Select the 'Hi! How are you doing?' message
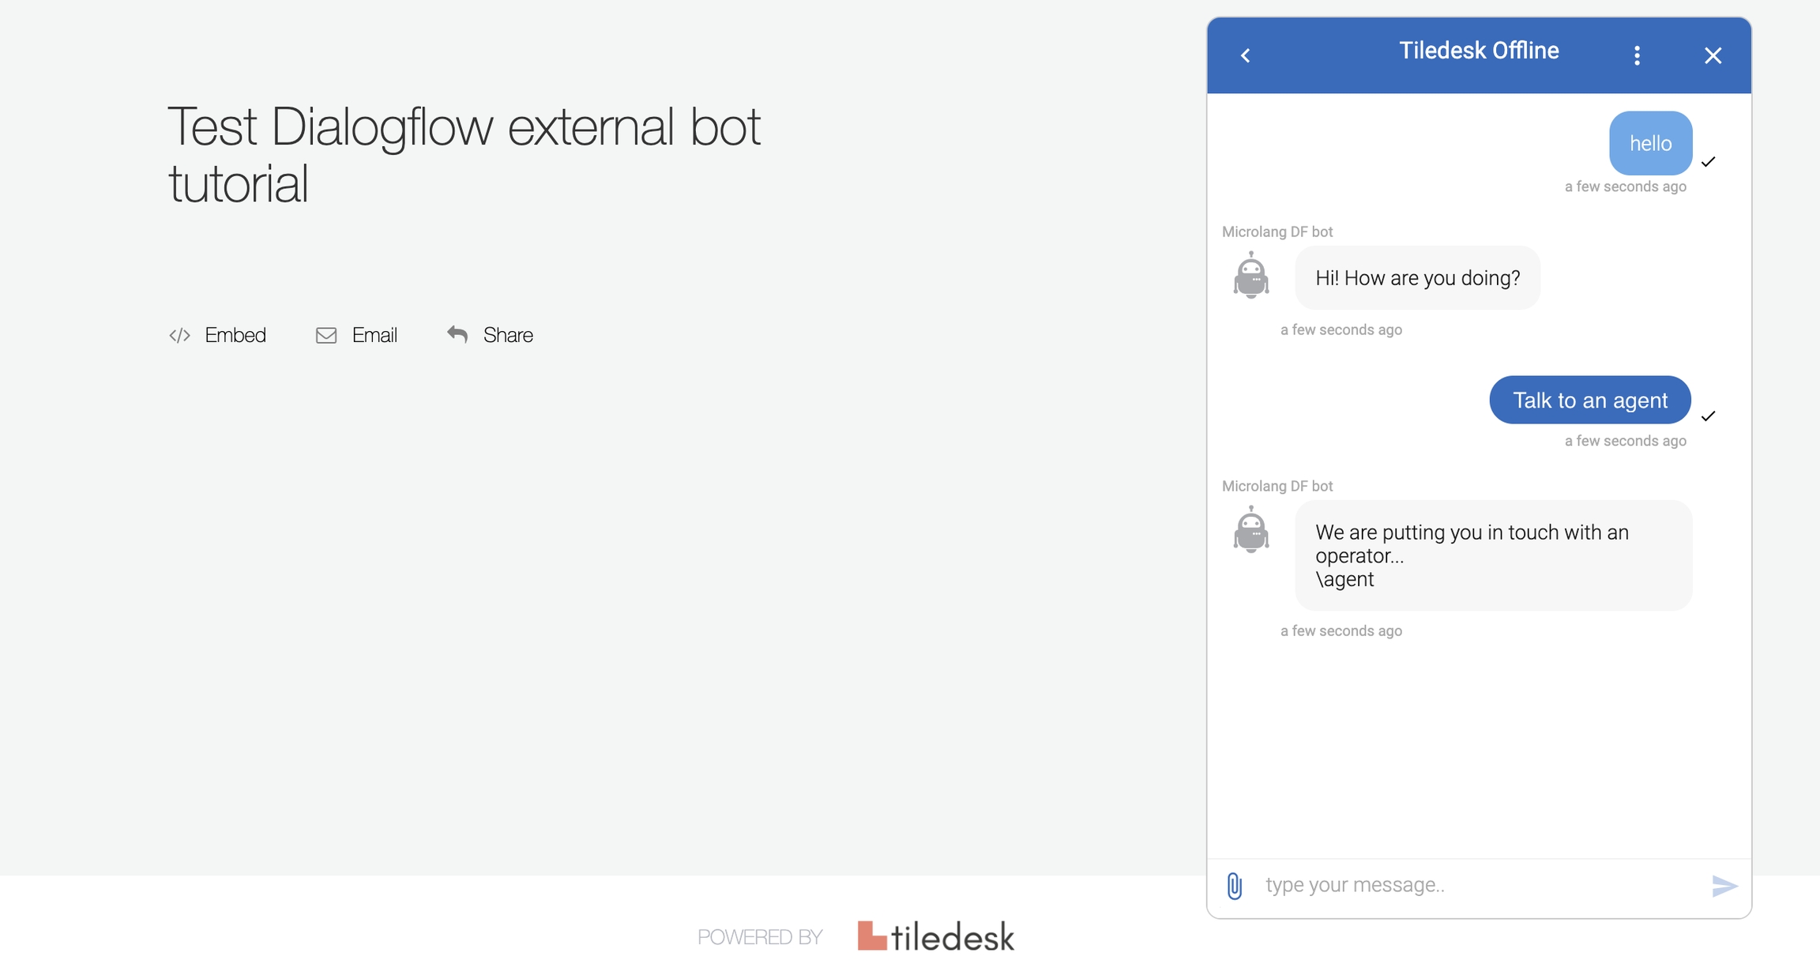Image resolution: width=1820 pixels, height=975 pixels. 1417,278
